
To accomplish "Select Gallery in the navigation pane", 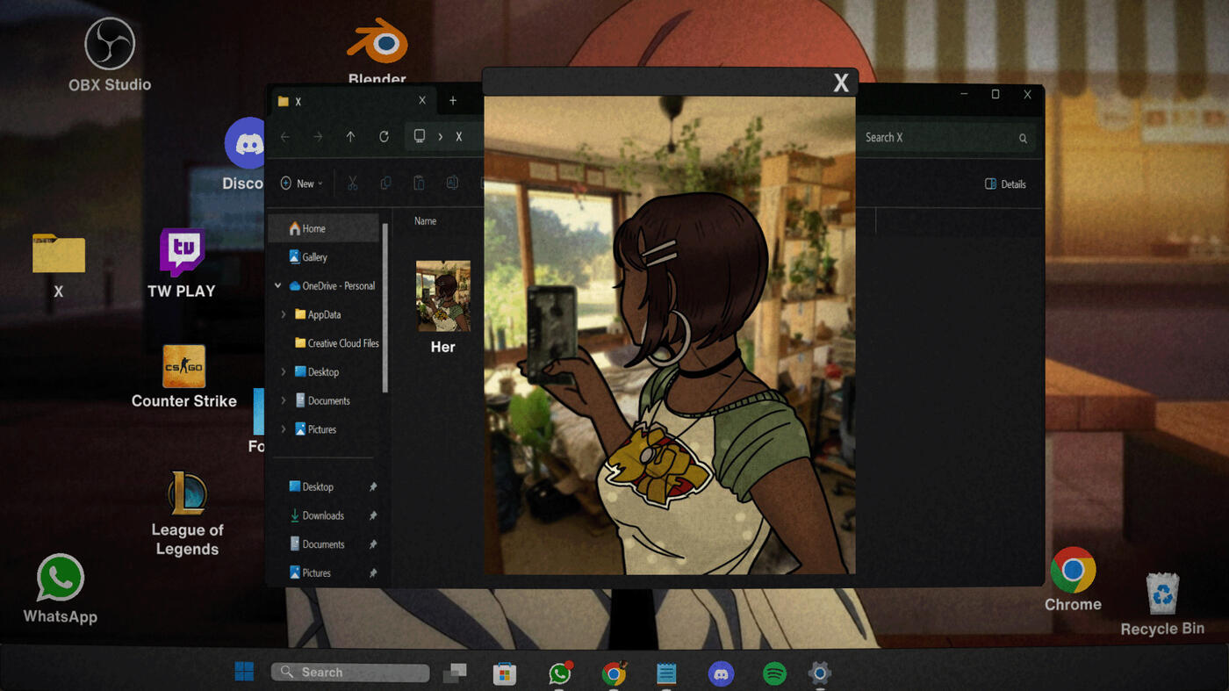I will [314, 257].
